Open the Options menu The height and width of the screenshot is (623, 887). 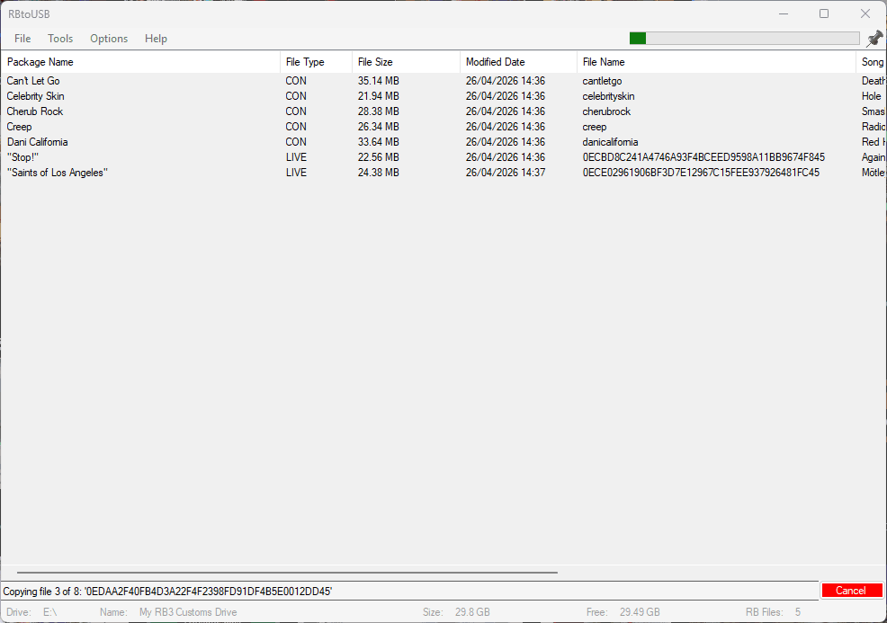[108, 38]
